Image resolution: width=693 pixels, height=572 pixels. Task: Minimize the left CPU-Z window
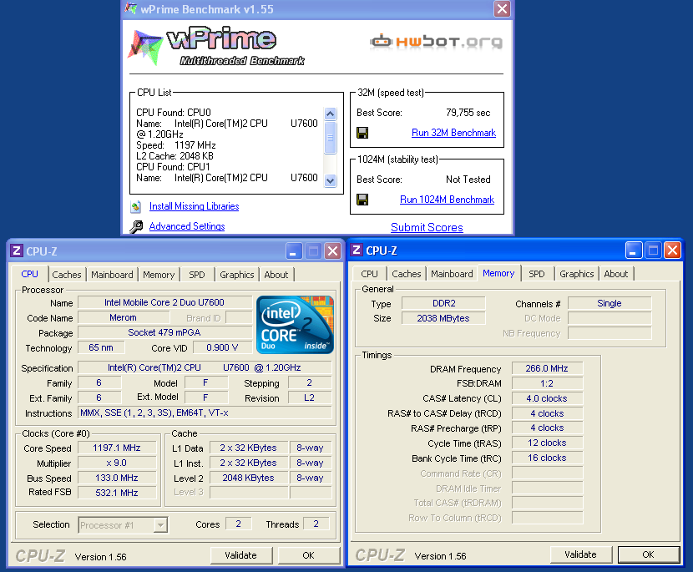click(294, 251)
